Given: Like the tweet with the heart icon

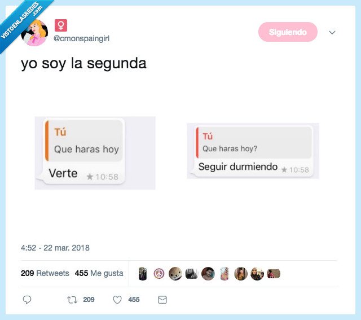Looking at the screenshot, I should [x=117, y=300].
